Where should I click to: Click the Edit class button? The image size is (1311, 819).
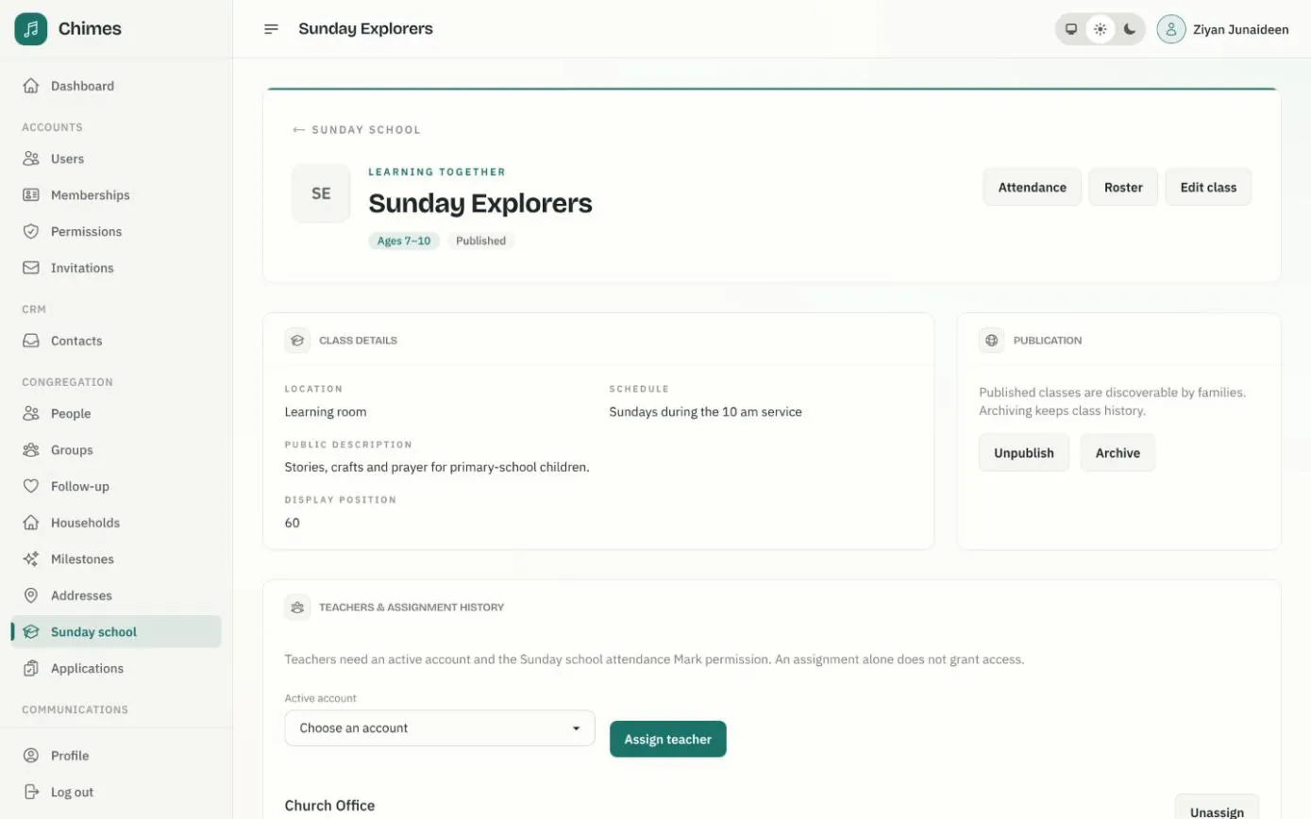[x=1208, y=187]
